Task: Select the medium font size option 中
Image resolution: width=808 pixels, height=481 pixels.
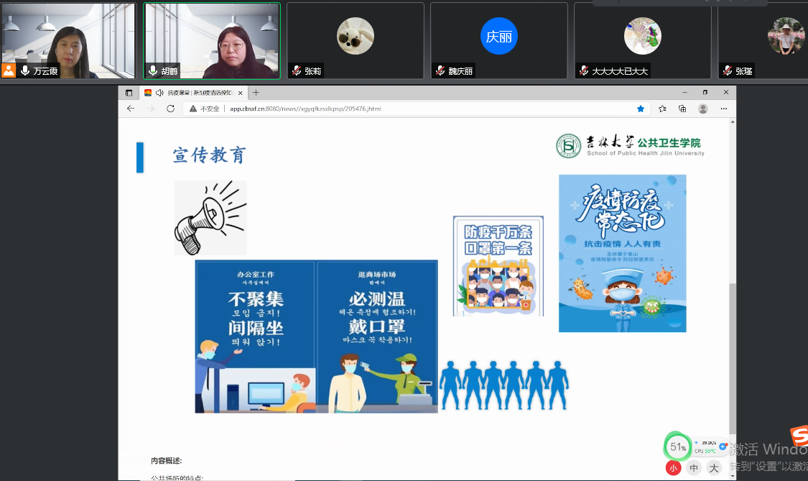Action: [x=694, y=468]
